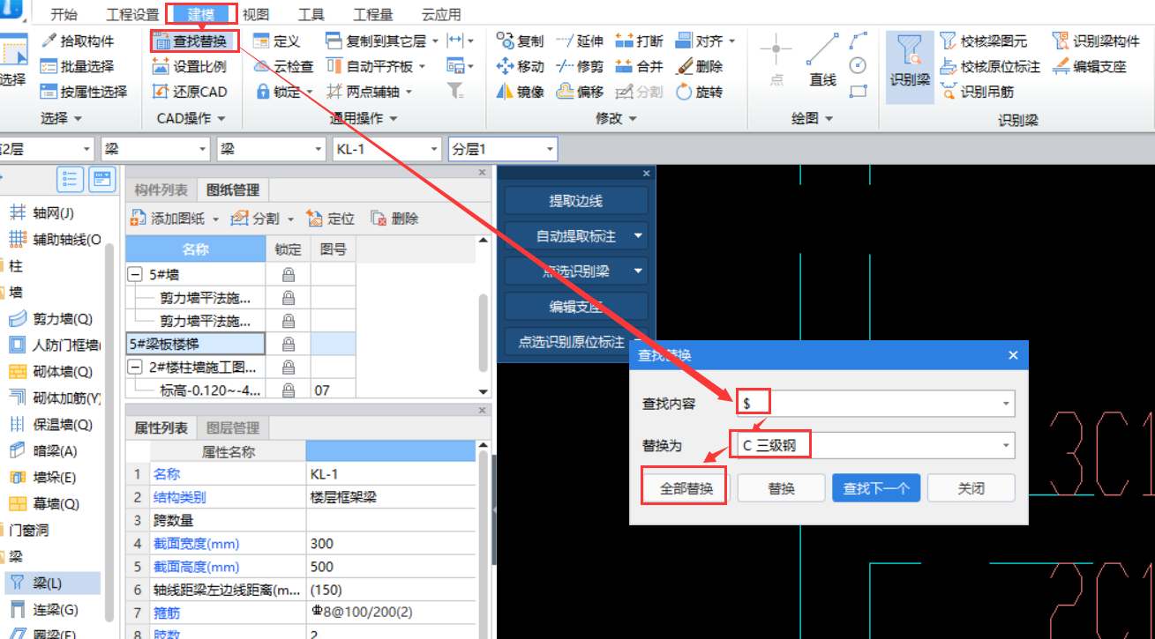Switch to the 工程量 ribbon tab
The image size is (1155, 639).
373,15
